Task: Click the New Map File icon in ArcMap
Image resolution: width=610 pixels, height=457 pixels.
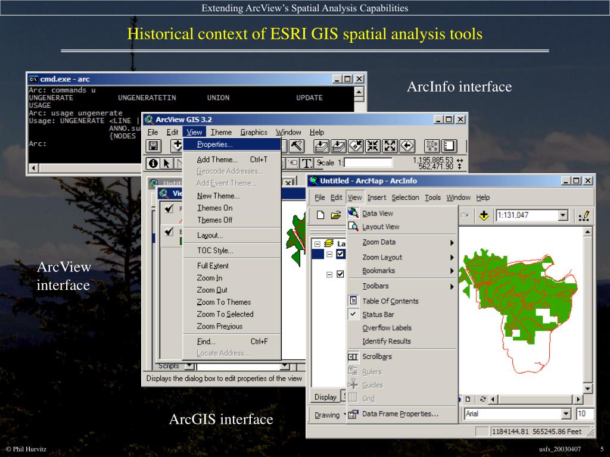Action: [x=320, y=215]
